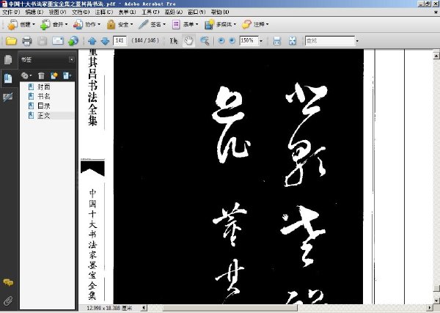This screenshot has width=440, height=313.
Task: Click the zoom in plus button
Action: [x=232, y=40]
